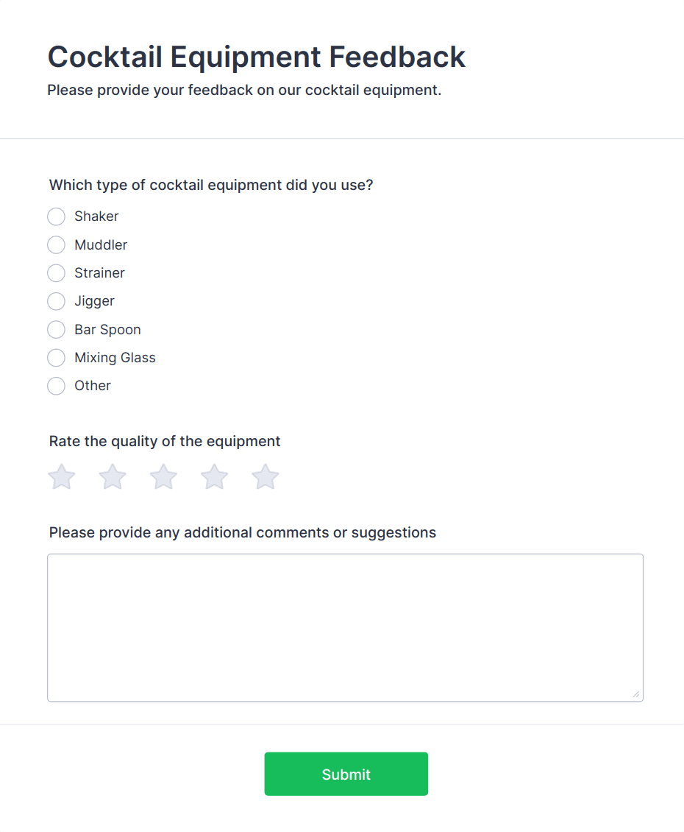Screen dimensions: 684x832
Task: Grab the comment box resize handle
Action: tap(635, 694)
